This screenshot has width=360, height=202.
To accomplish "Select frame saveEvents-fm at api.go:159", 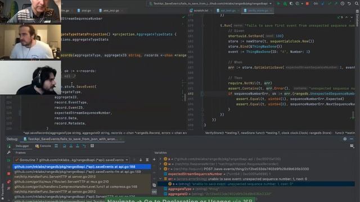I will click(82, 172).
